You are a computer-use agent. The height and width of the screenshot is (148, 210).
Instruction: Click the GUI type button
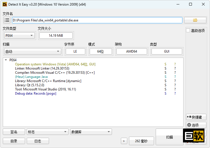click(167, 51)
